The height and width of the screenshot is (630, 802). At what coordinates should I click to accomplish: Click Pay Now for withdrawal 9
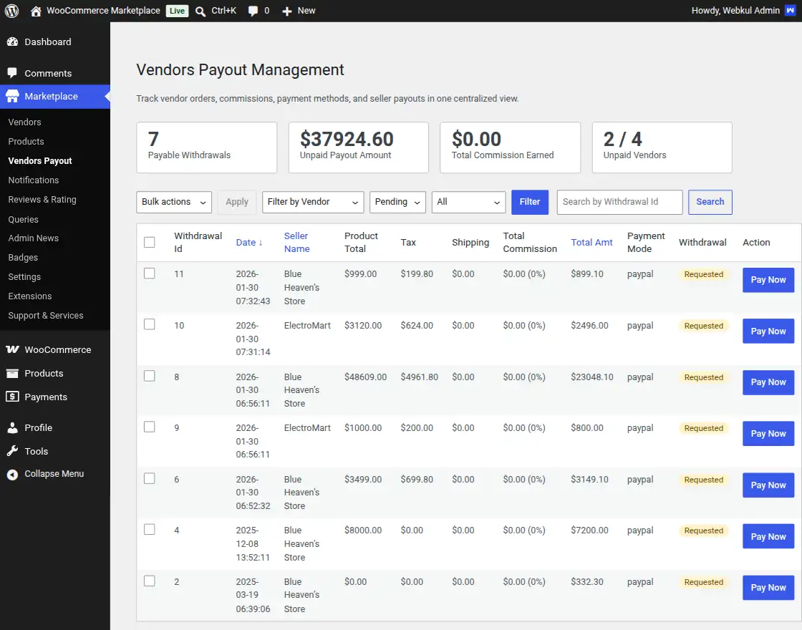click(768, 434)
